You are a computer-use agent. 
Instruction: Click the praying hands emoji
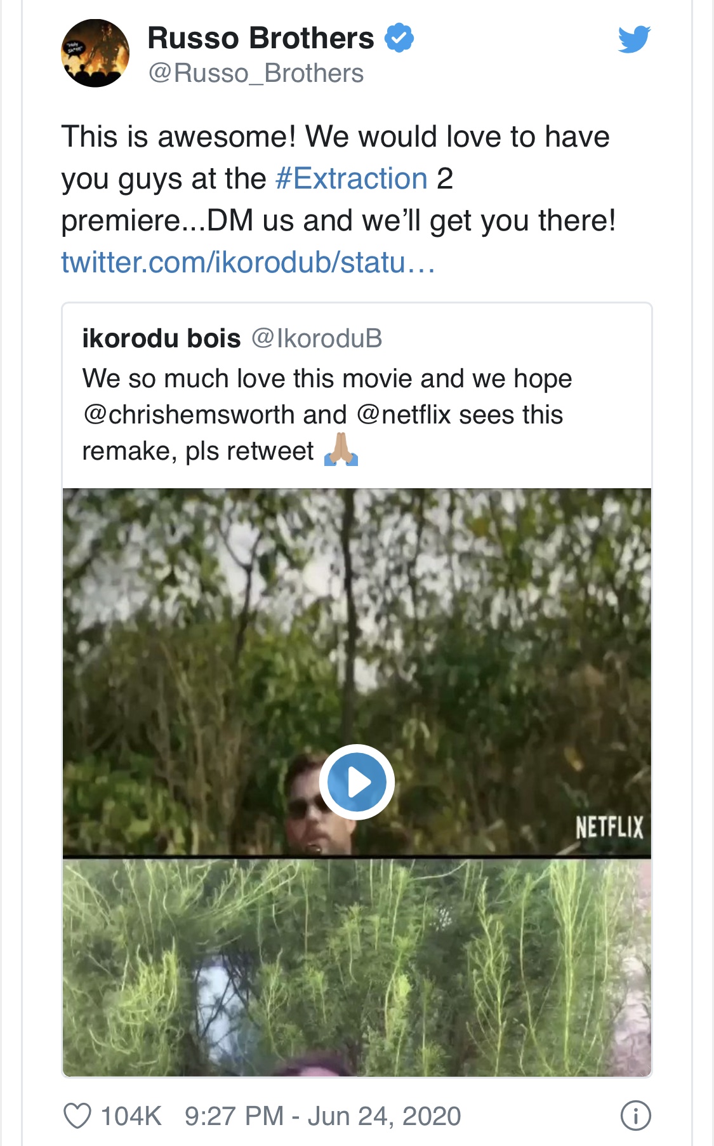click(341, 450)
